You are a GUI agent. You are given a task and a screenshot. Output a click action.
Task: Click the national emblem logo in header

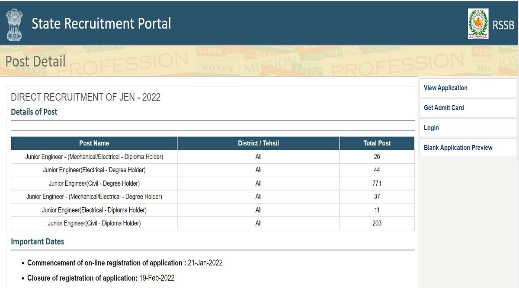pyautogui.click(x=14, y=24)
